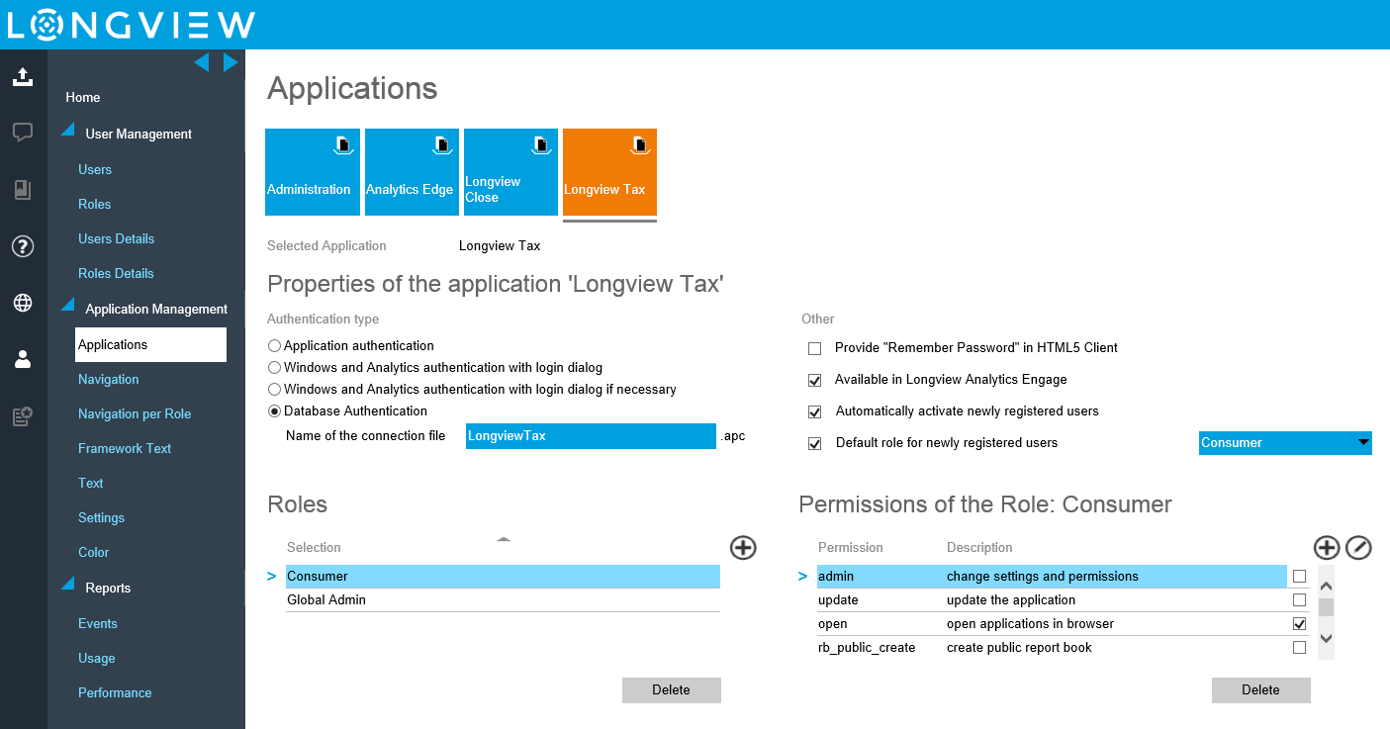Click the connection file name field
Screen dimensions: 1390x729
click(x=590, y=436)
